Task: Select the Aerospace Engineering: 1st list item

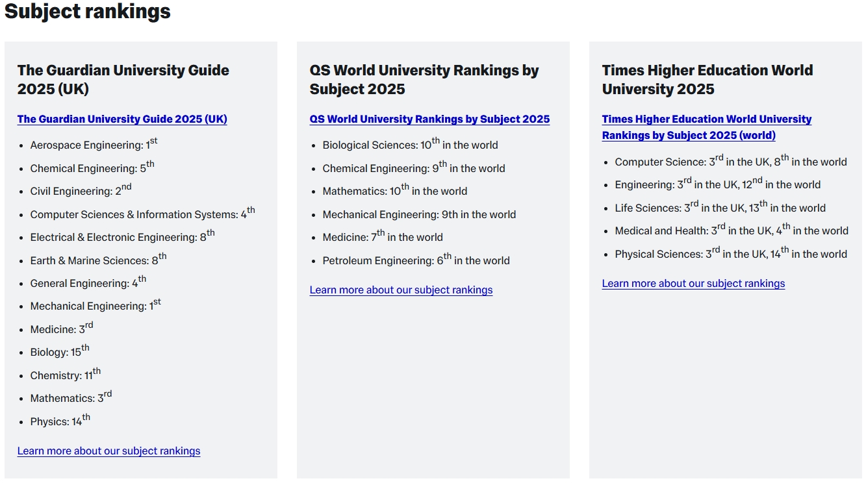Action: coord(94,144)
